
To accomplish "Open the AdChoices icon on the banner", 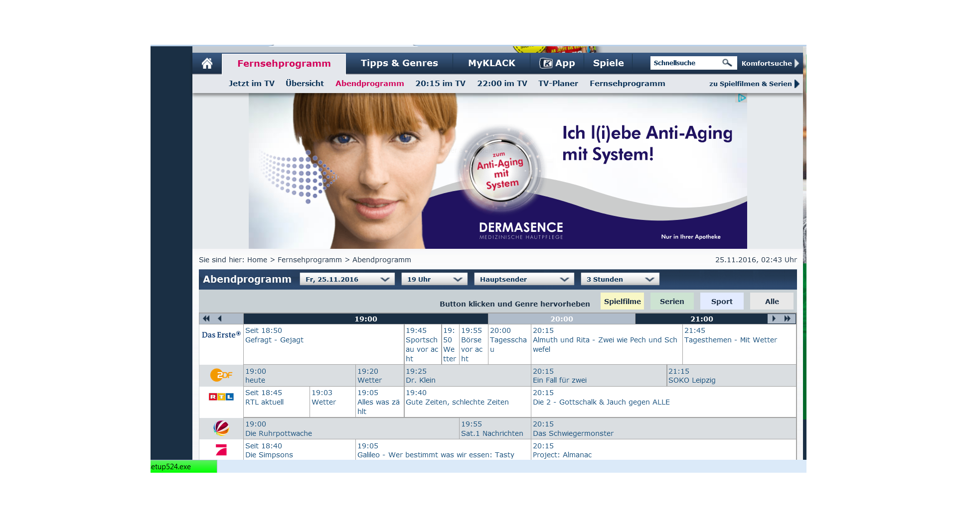I will (x=742, y=98).
